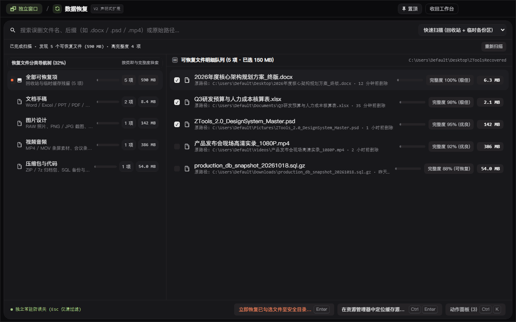Click the 已完成扫描 scan summary text
516x322 pixels.
(x=75, y=46)
